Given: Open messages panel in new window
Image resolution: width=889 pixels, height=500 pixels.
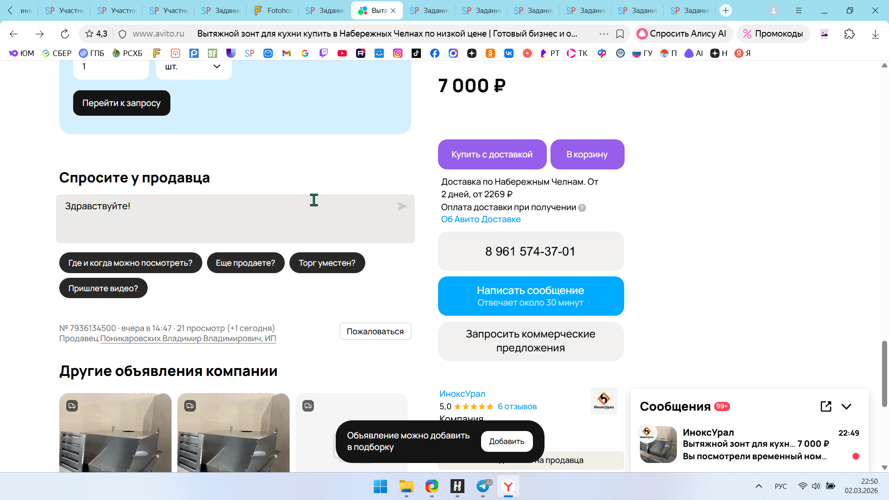Looking at the screenshot, I should point(826,406).
